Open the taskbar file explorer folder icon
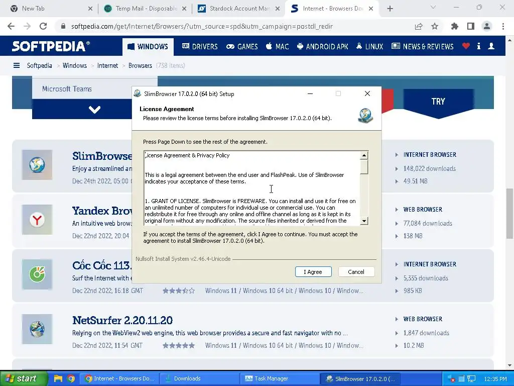This screenshot has height=386, width=514. [58, 378]
